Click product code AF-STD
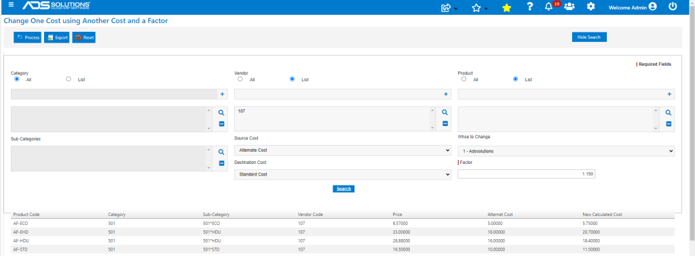The image size is (695, 256). coord(21,249)
